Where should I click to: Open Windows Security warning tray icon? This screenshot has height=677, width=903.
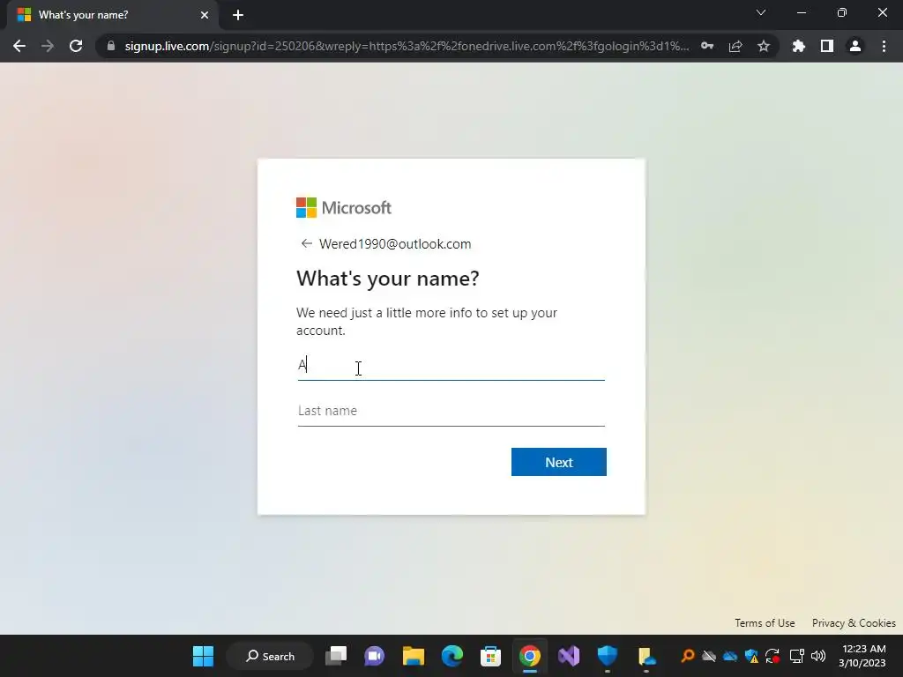click(751, 656)
